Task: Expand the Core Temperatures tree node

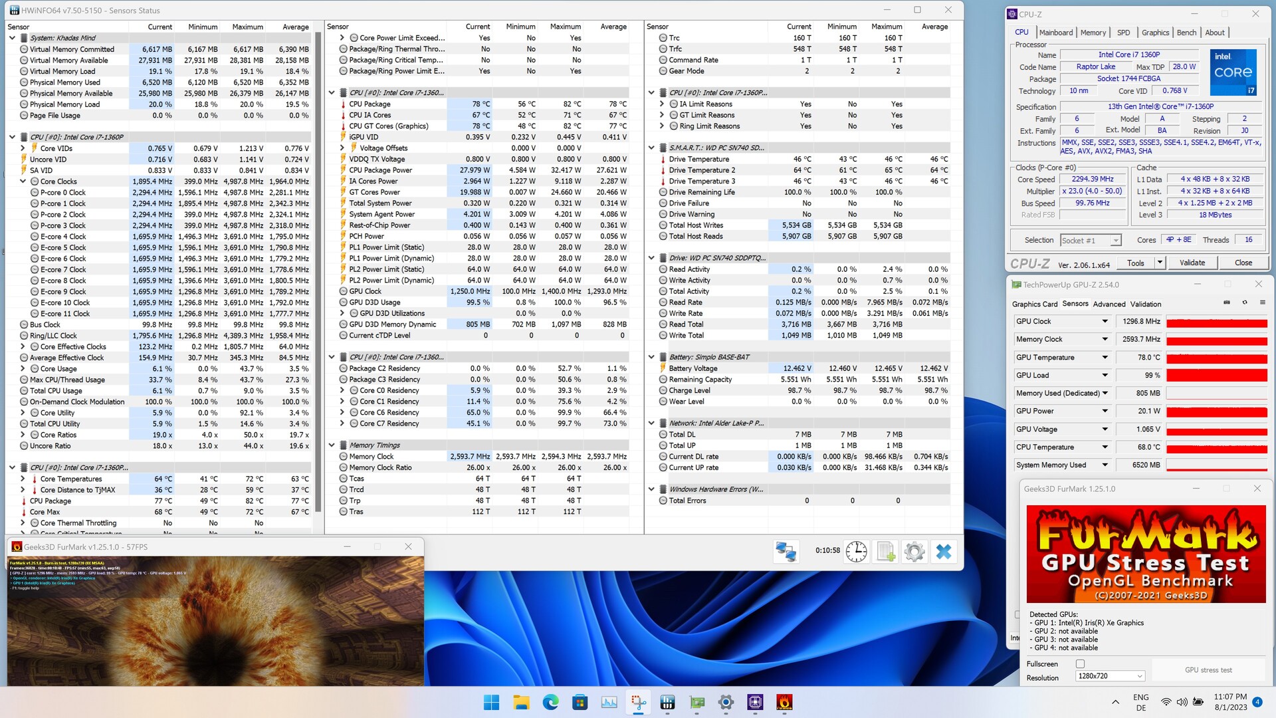Action: pyautogui.click(x=23, y=479)
